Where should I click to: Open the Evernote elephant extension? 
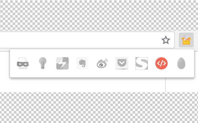click(82, 63)
